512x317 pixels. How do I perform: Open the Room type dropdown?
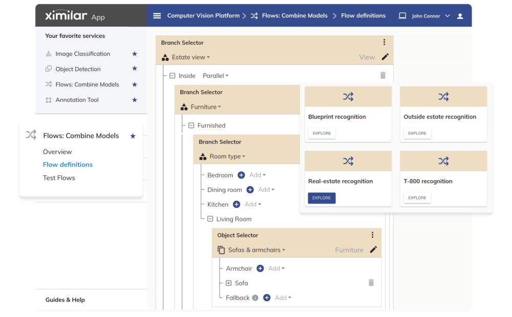coord(227,156)
